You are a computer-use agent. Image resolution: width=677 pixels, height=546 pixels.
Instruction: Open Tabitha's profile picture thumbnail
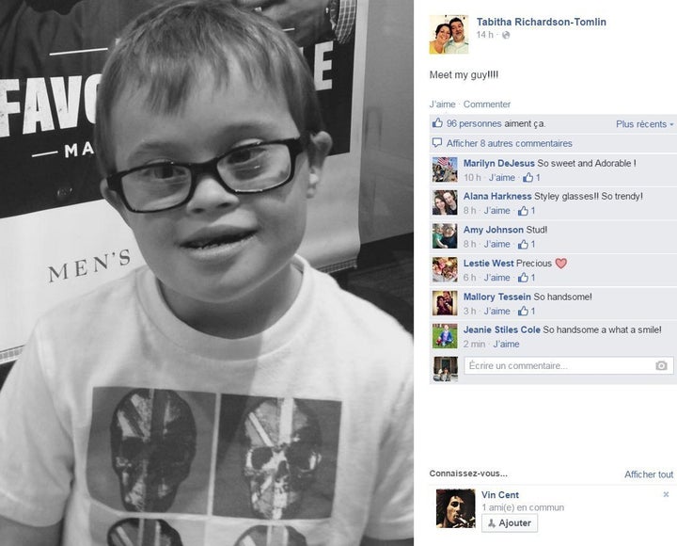(449, 34)
